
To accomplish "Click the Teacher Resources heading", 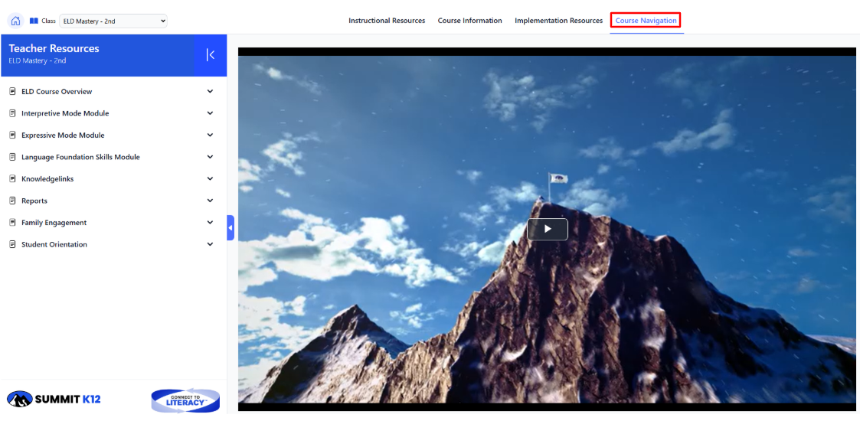I will [x=54, y=48].
